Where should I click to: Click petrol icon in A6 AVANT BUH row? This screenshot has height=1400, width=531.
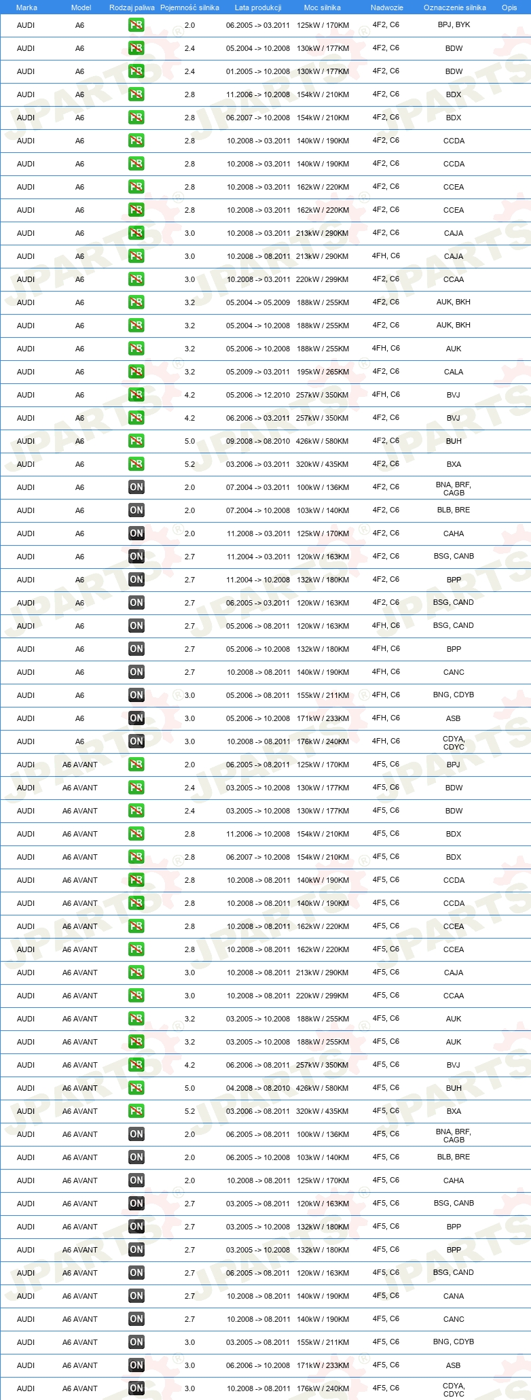click(136, 1088)
